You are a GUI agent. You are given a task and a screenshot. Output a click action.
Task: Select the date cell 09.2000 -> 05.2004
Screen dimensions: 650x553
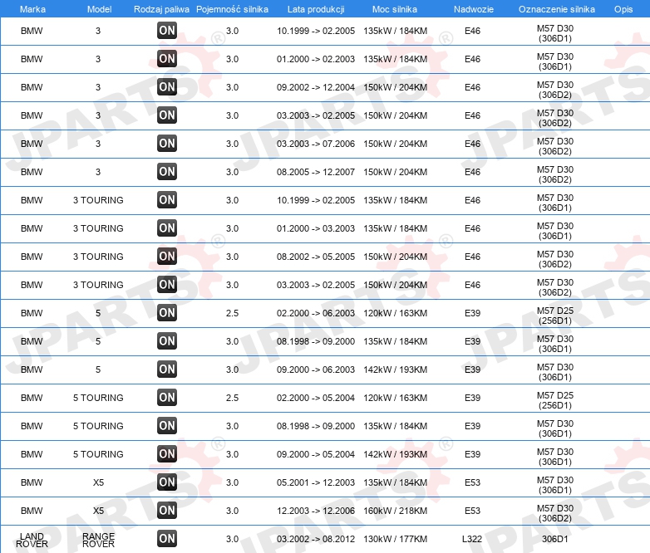click(316, 454)
